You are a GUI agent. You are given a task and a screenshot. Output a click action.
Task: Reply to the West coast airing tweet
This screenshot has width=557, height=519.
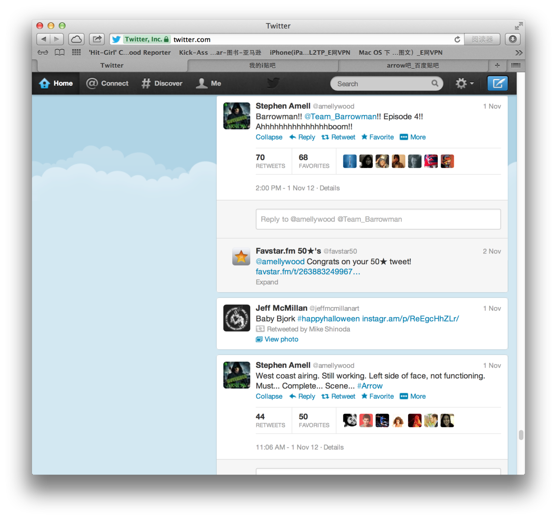(x=302, y=396)
